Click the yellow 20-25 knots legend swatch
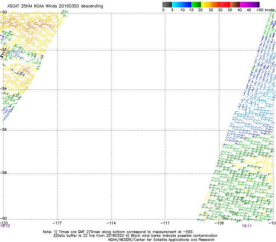This screenshot has width=276, height=242. tap(206, 4)
